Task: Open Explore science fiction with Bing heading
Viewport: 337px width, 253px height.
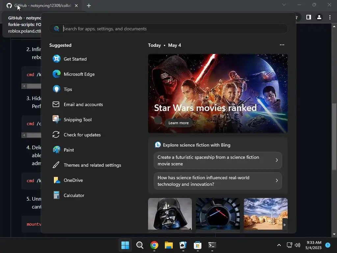Action: (196, 145)
